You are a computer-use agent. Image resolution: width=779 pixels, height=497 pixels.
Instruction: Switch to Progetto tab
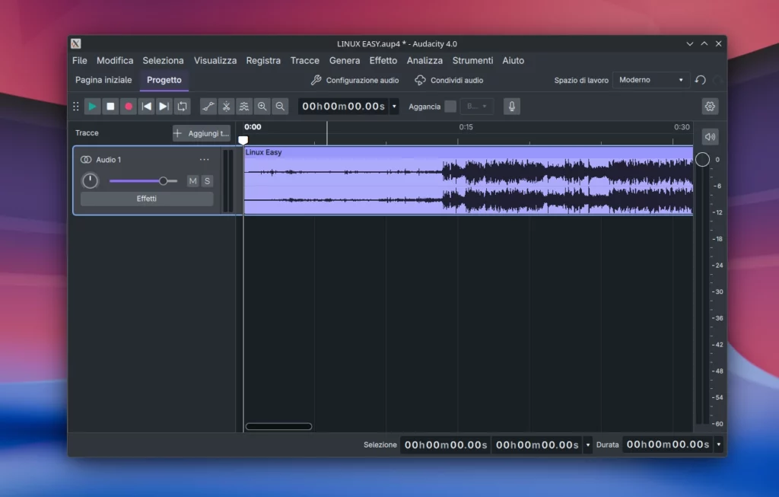(164, 80)
